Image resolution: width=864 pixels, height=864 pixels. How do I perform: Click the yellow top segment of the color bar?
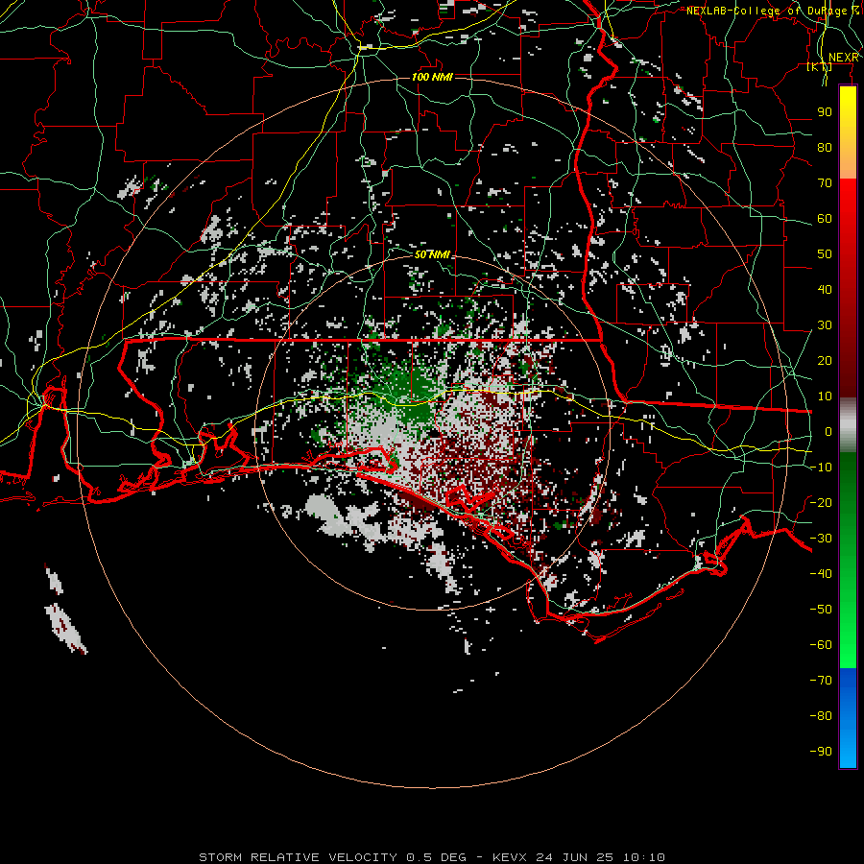pyautogui.click(x=848, y=132)
